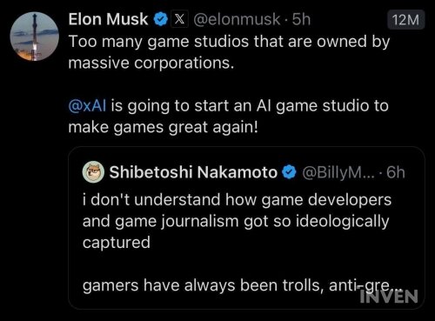Click the 5h post timestamp

point(301,19)
